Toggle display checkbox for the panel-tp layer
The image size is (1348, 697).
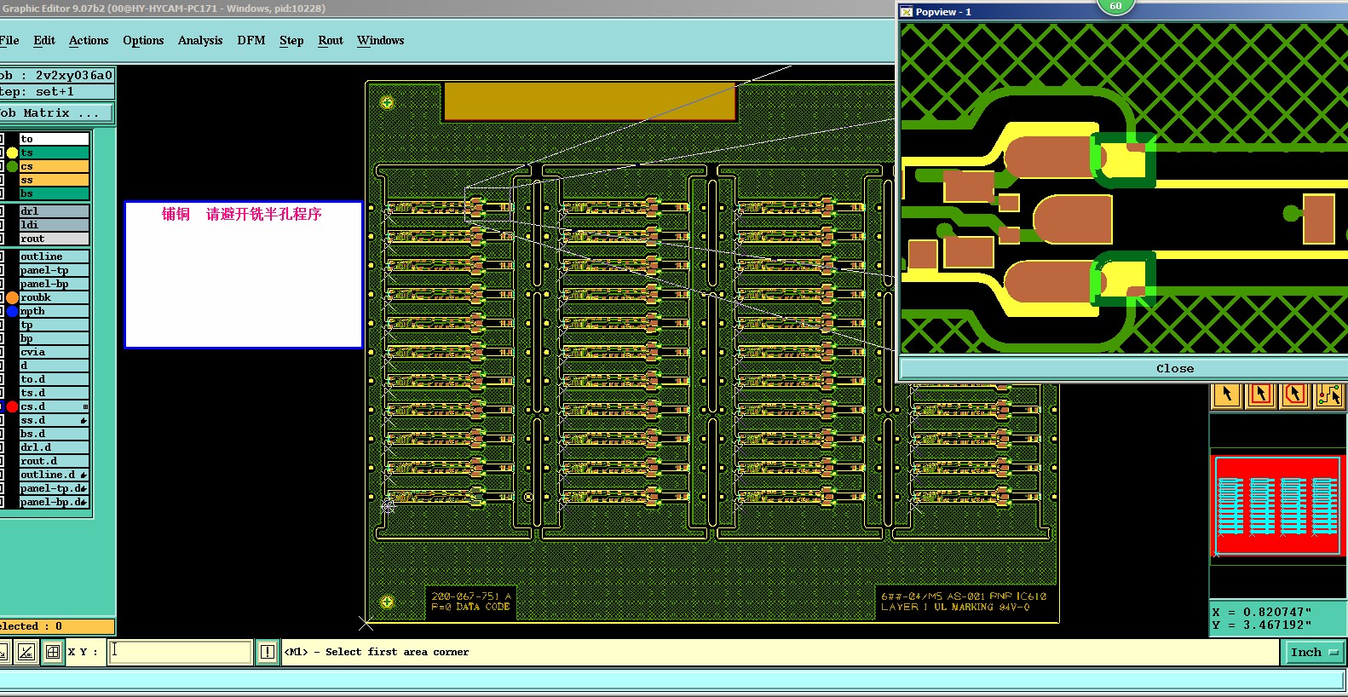[x=2, y=270]
